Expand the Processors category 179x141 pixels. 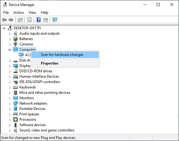click(x=10, y=120)
